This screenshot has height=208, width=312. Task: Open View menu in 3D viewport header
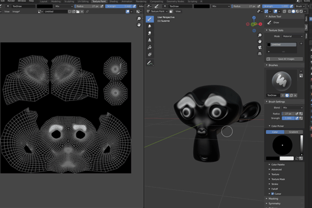click(178, 11)
